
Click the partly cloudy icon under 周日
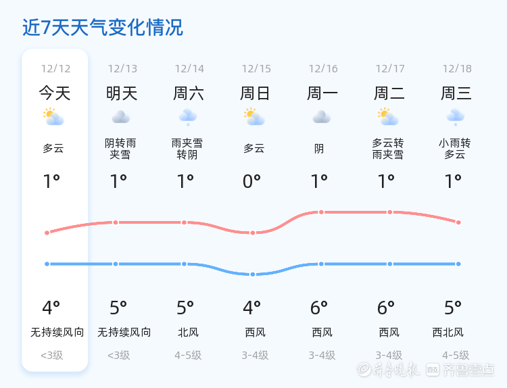coord(254,117)
